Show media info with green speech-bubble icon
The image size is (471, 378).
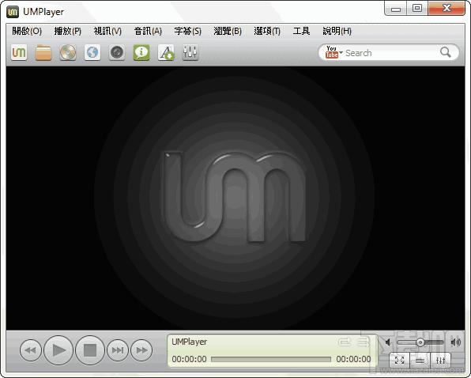(x=141, y=52)
